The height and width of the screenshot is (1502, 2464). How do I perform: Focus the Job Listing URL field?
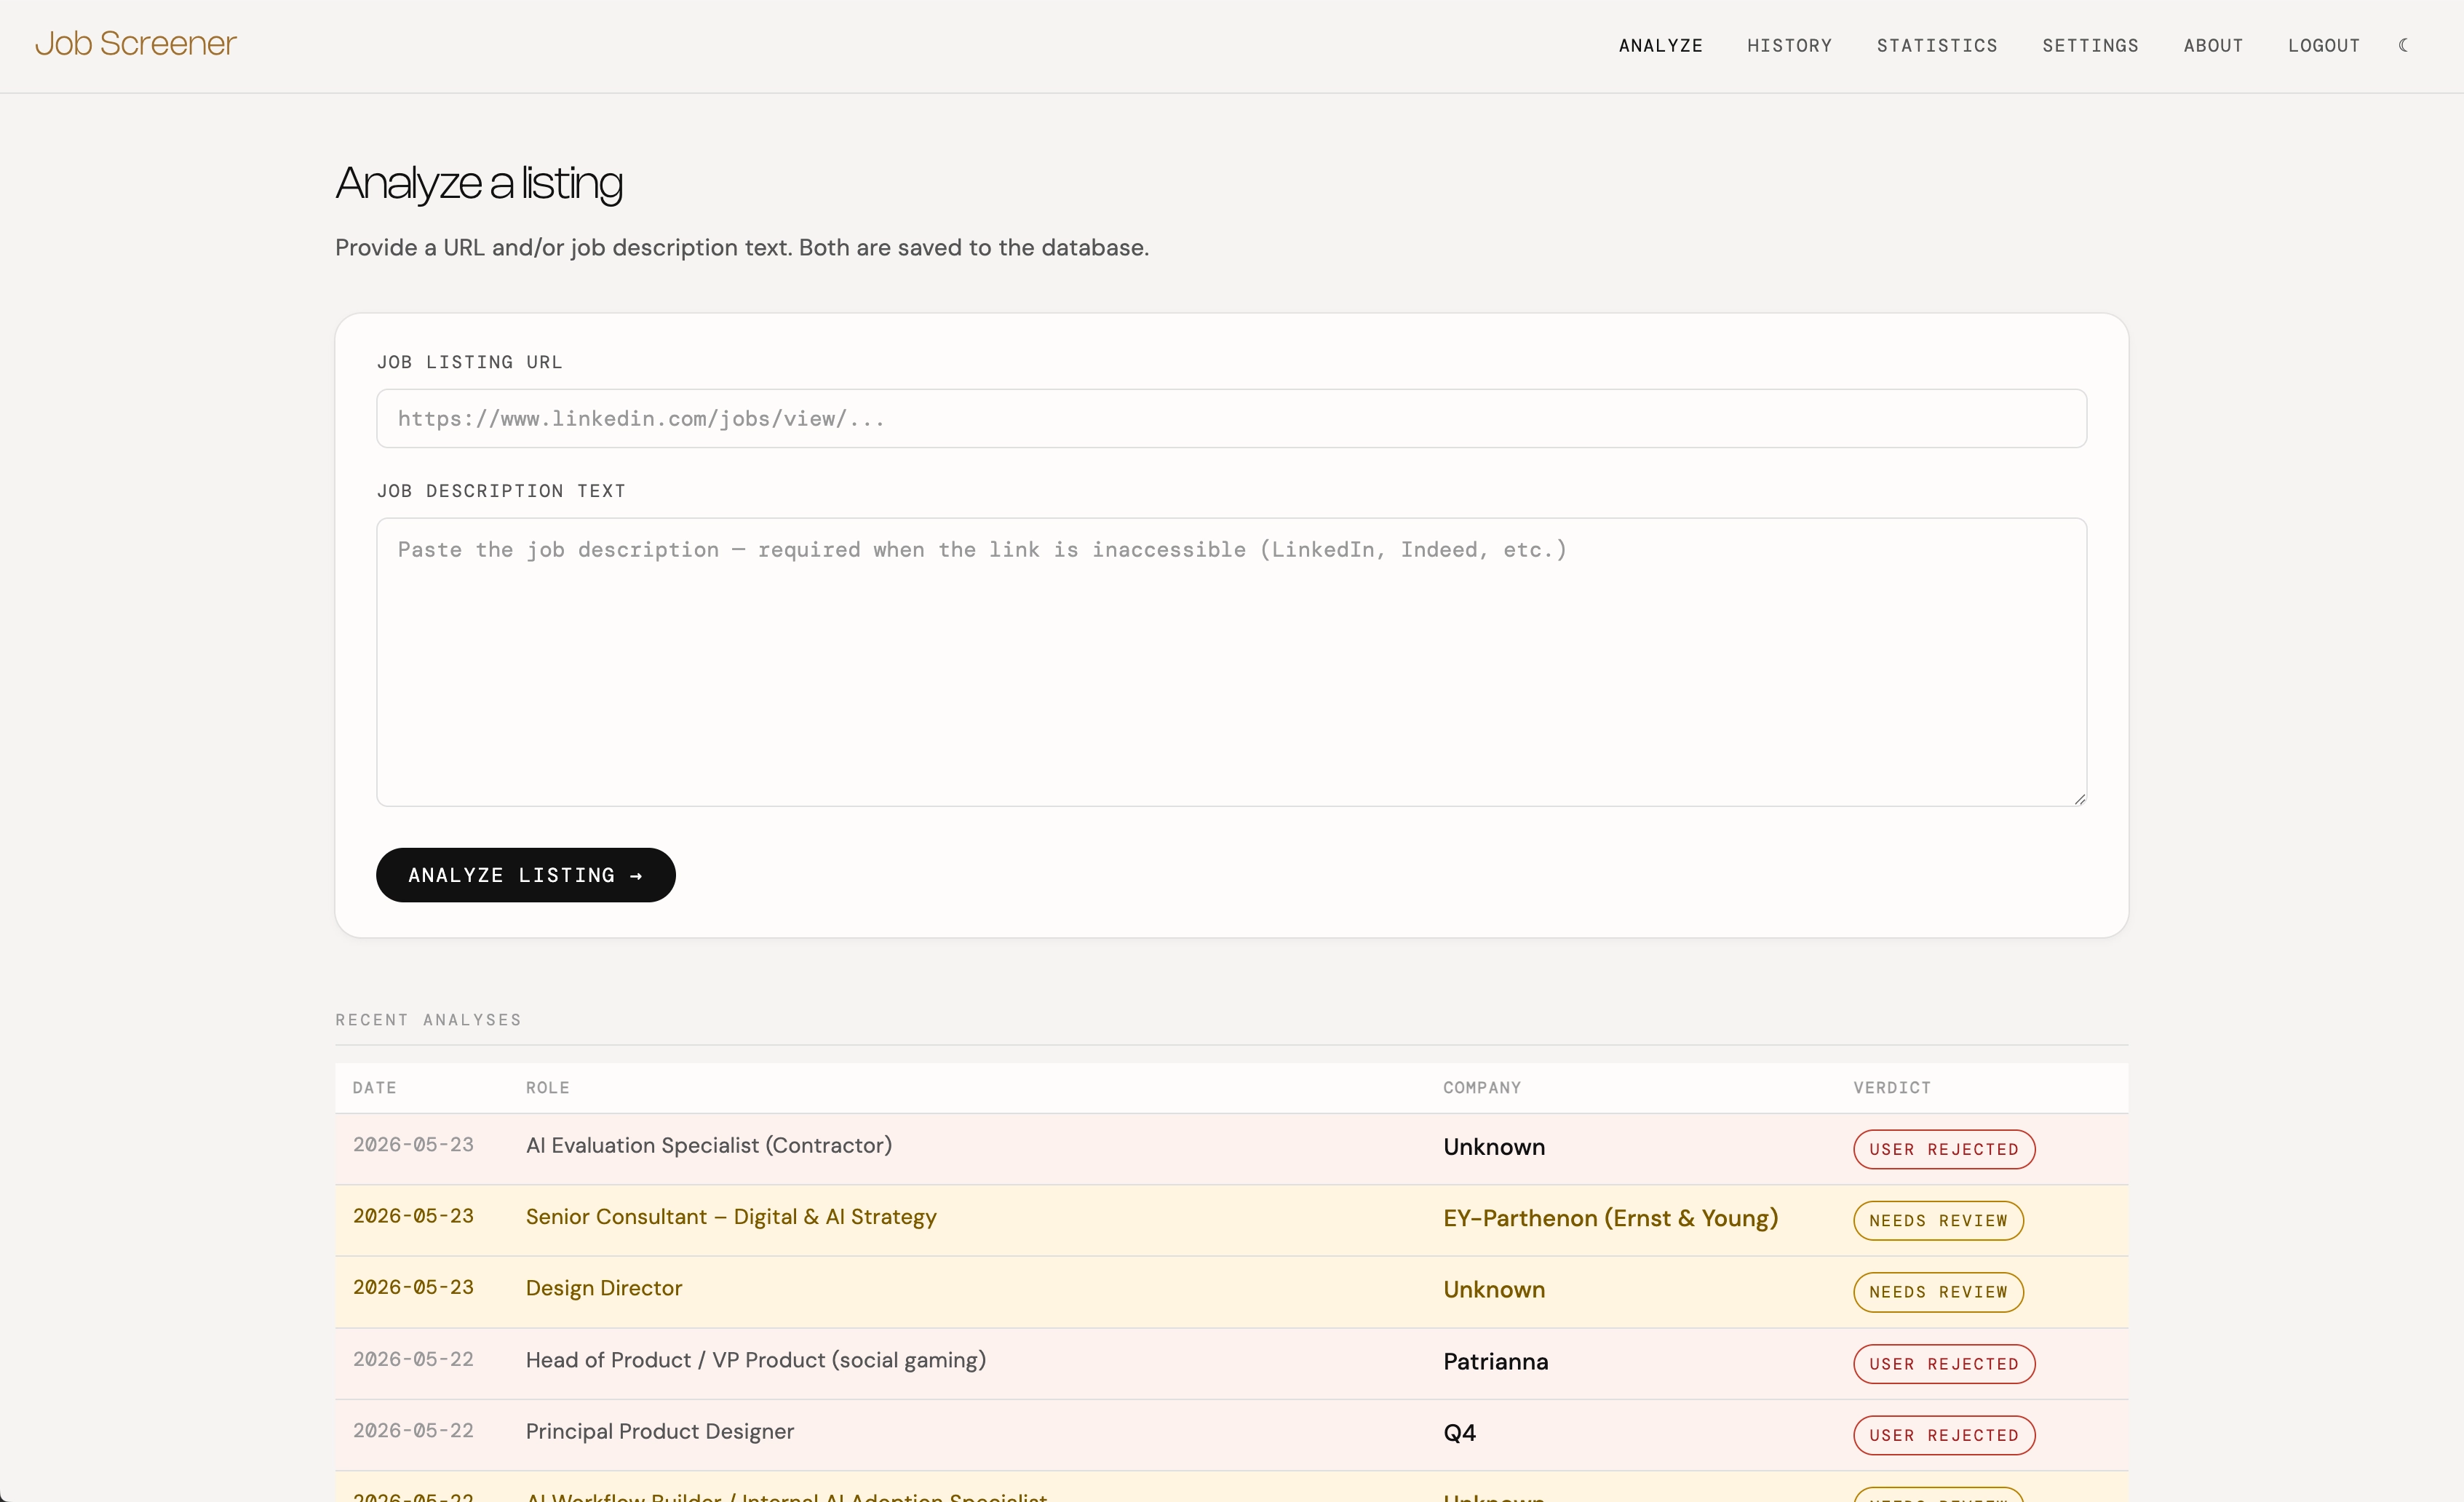(x=1231, y=418)
